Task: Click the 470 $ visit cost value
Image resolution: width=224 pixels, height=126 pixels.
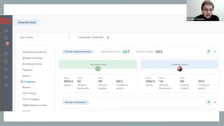Action: (x=201, y=81)
